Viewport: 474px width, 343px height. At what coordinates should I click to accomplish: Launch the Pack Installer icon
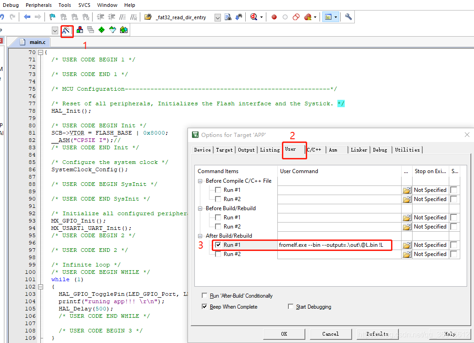124,30
